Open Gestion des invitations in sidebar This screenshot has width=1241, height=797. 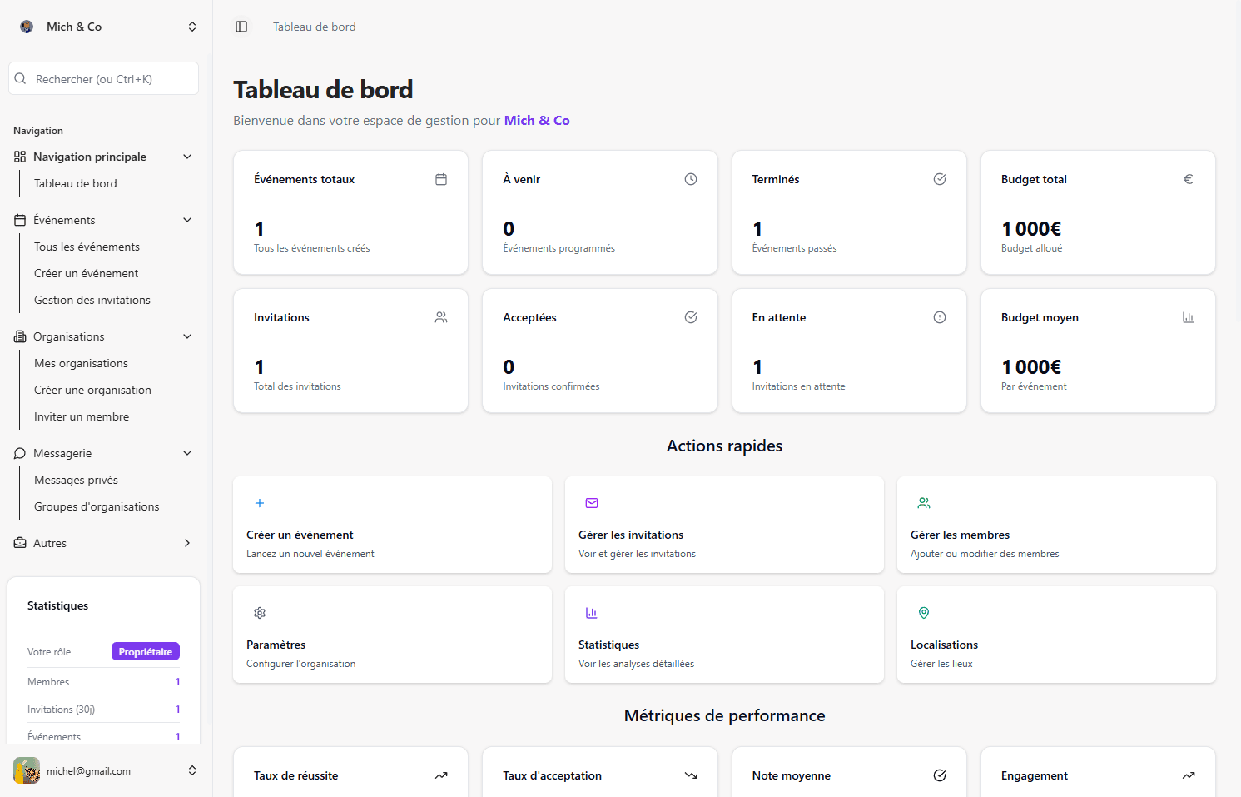pyautogui.click(x=92, y=300)
